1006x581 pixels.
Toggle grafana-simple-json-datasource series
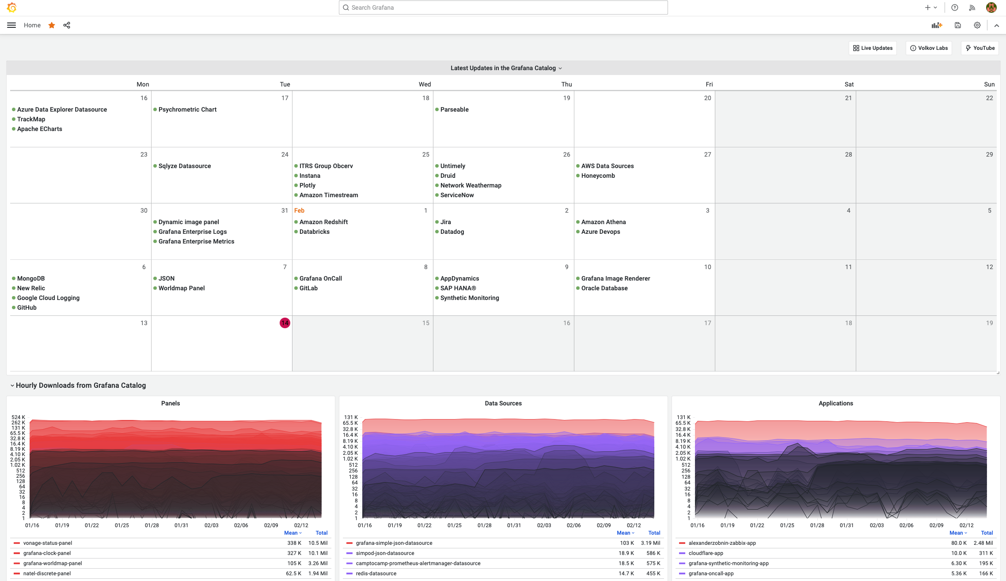tap(394, 543)
